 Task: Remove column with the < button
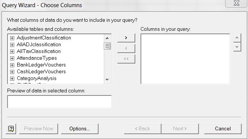[x=126, y=48]
